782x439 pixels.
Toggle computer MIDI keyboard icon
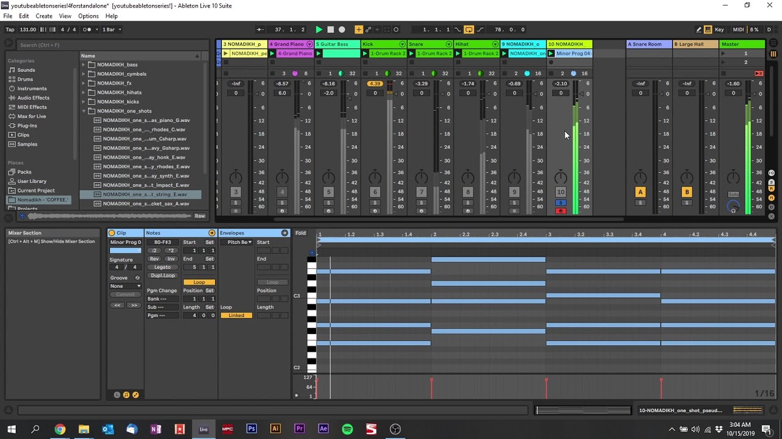coord(708,29)
